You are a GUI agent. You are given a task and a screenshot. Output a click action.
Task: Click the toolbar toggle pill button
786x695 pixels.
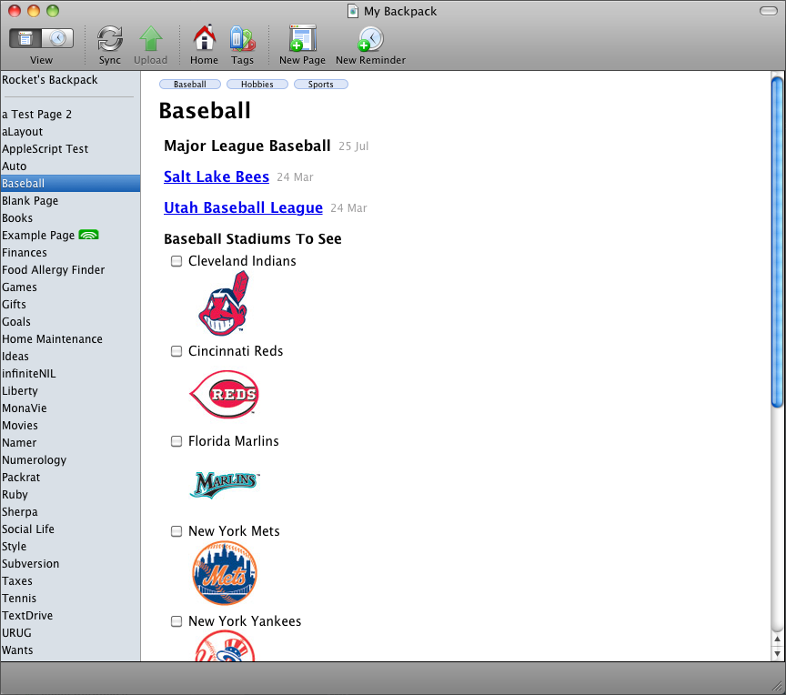[x=769, y=11]
